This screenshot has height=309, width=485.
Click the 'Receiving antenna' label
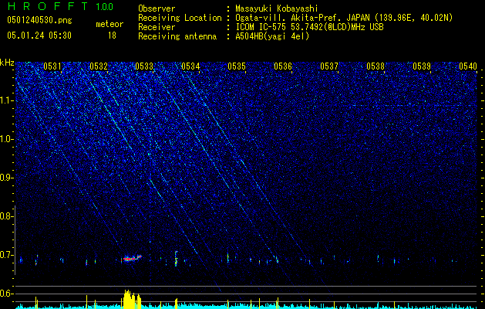pos(177,36)
